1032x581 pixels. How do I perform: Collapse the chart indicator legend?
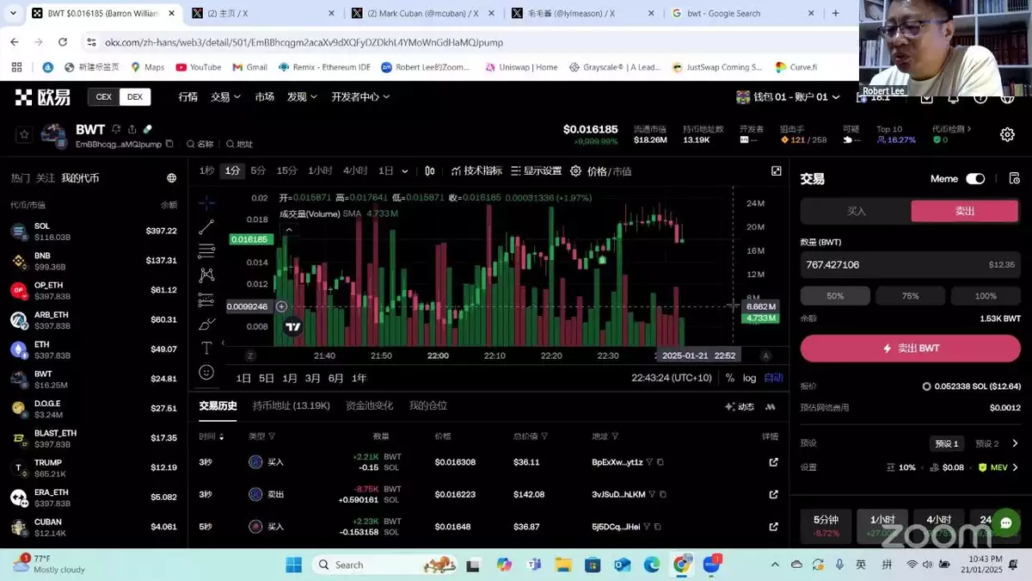pos(289,230)
